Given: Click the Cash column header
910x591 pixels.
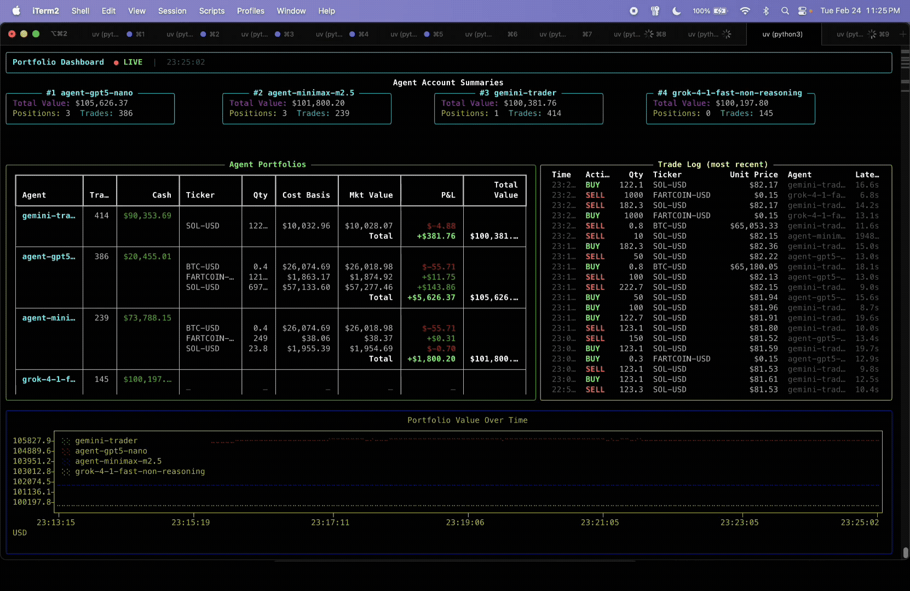Looking at the screenshot, I should [162, 195].
